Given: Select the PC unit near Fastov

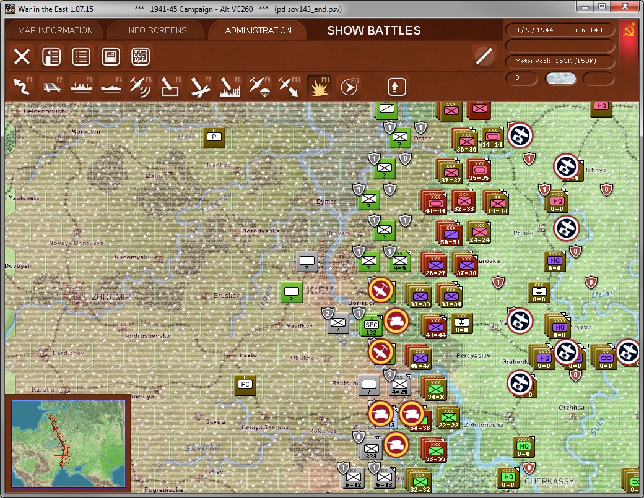Looking at the screenshot, I should pos(245,384).
